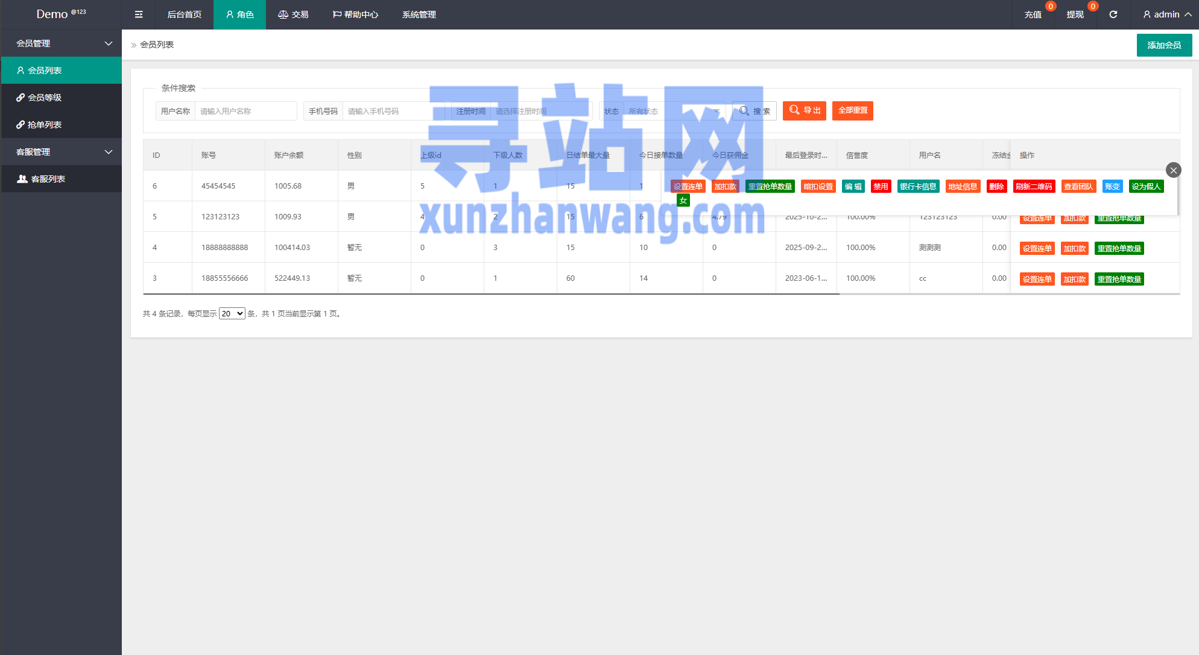Viewport: 1199px width, 655px height.
Task: Open 抢单列表 in sidebar
Action: (x=45, y=125)
